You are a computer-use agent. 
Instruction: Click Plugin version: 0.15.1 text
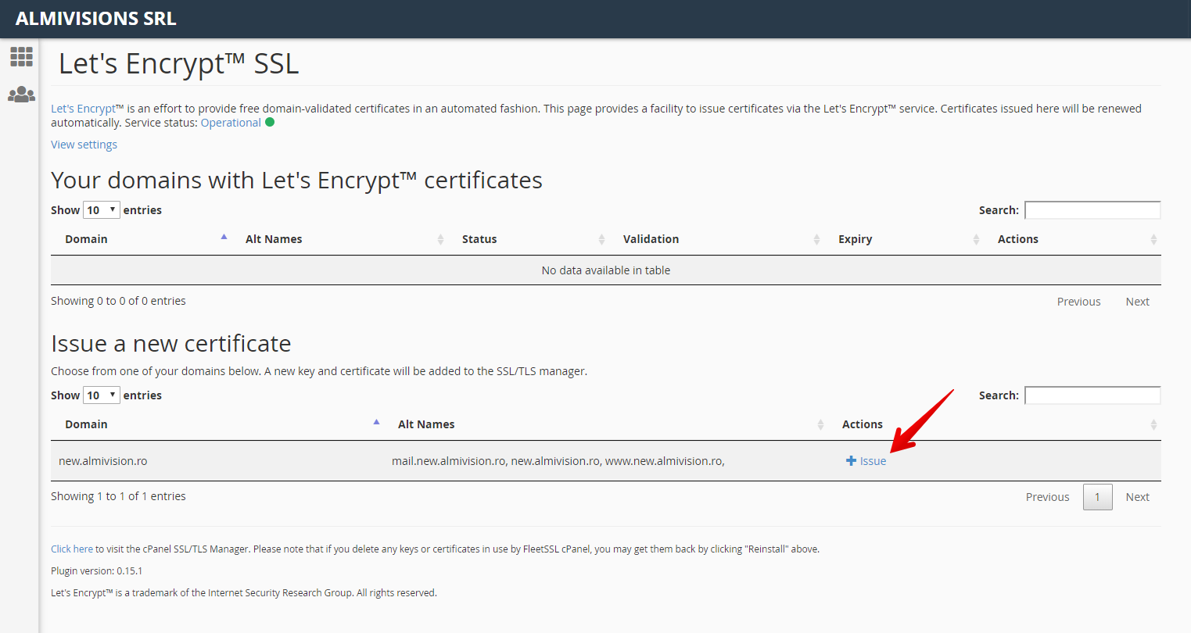(97, 571)
